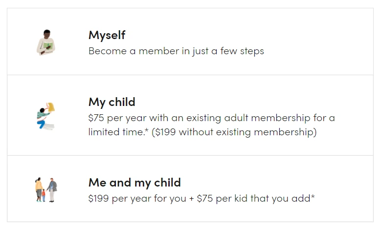Choose the Me and my child option card
The width and height of the screenshot is (382, 229).
[x=190, y=188]
